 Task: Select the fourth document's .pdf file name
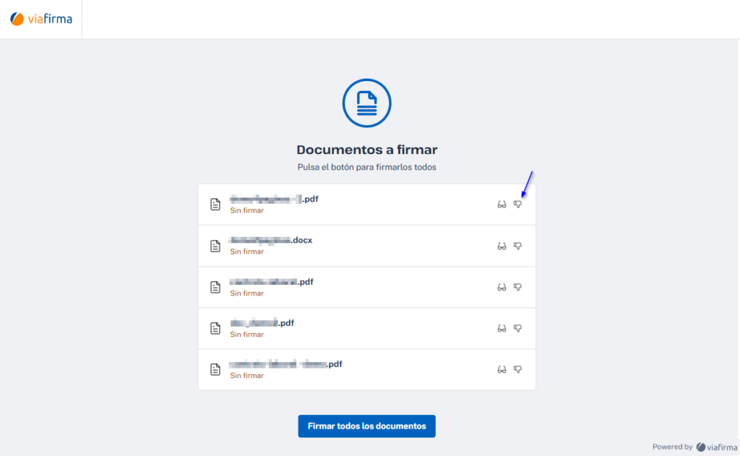pyautogui.click(x=262, y=323)
